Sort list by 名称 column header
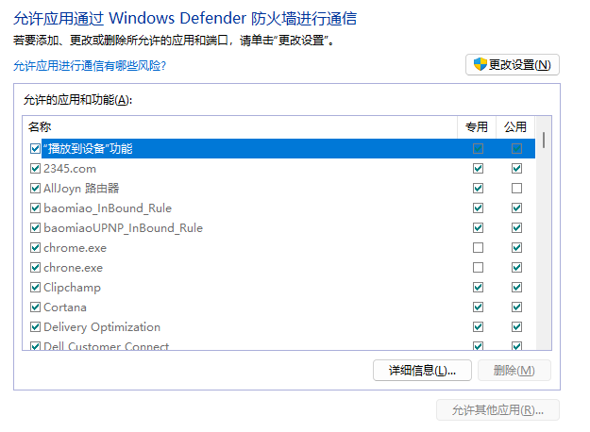 point(240,127)
